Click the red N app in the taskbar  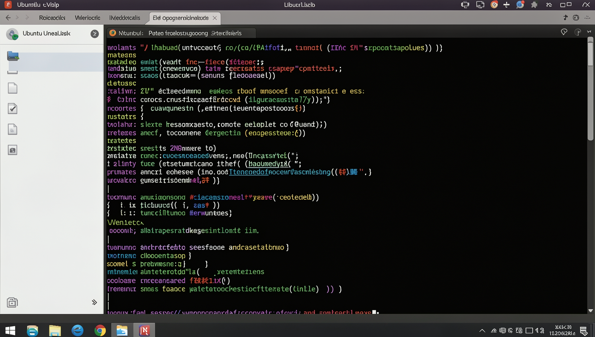tap(144, 330)
